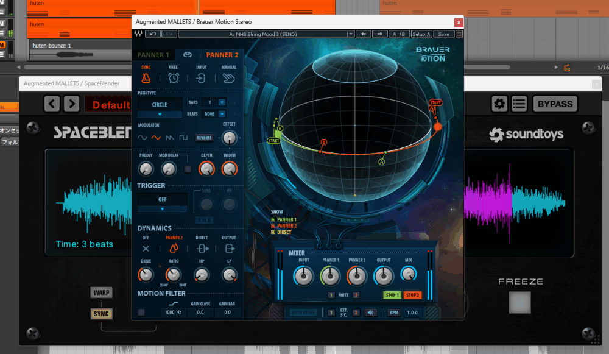Viewport: 609px width, 354px height.
Task: Open the preset name dropdown arrow
Action: click(350, 34)
